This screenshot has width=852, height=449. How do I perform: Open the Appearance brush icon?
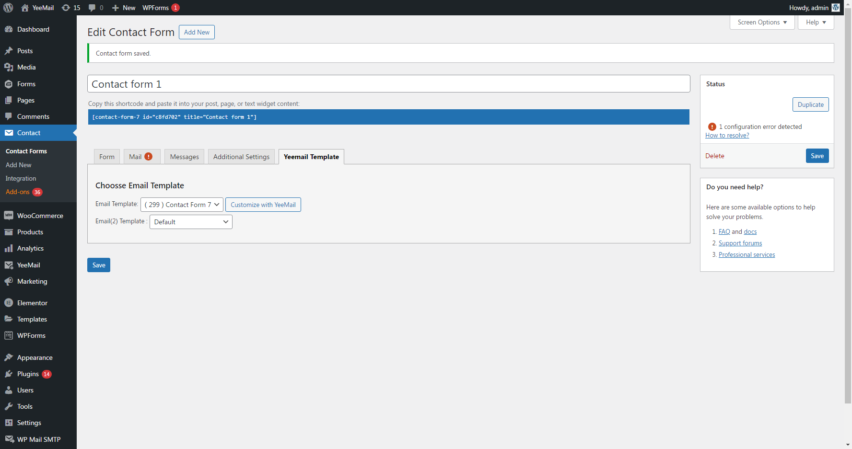click(9, 357)
